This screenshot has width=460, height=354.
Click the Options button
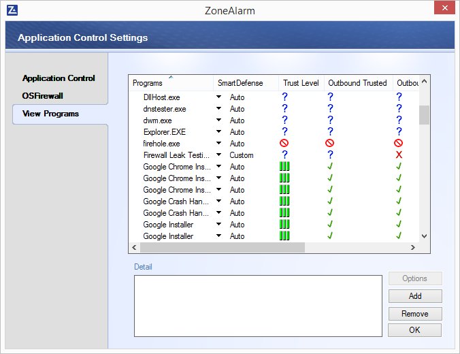coord(415,278)
